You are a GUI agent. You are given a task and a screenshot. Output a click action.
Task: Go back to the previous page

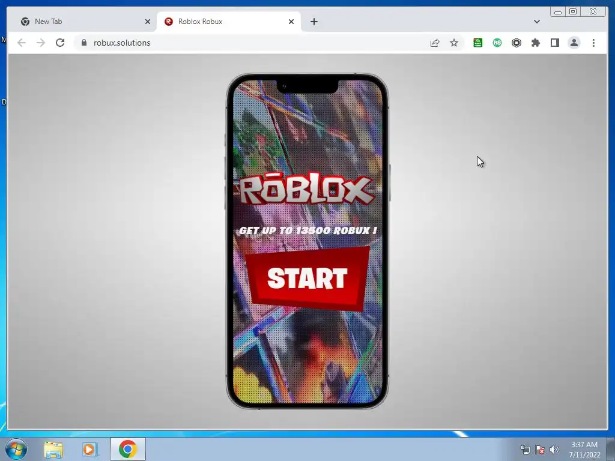[22, 43]
